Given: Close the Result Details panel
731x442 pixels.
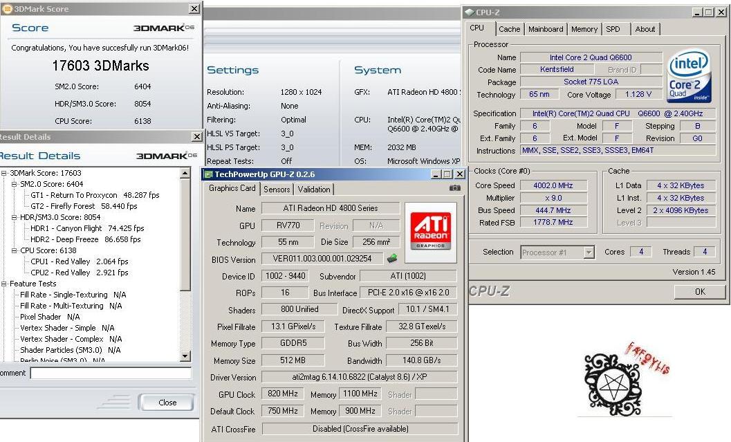Looking at the screenshot, I should (x=196, y=136).
